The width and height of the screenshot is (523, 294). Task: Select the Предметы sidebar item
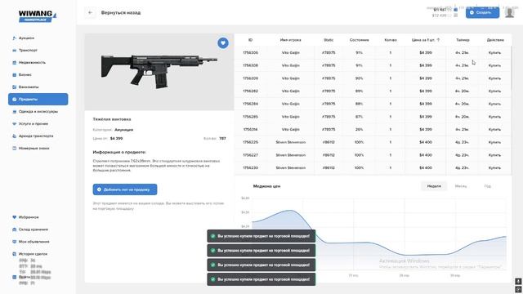pos(38,100)
